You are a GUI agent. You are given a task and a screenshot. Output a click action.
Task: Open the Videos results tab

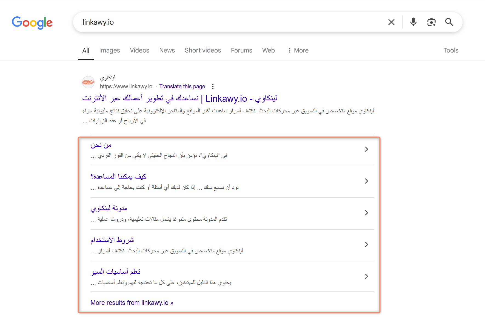tap(139, 50)
